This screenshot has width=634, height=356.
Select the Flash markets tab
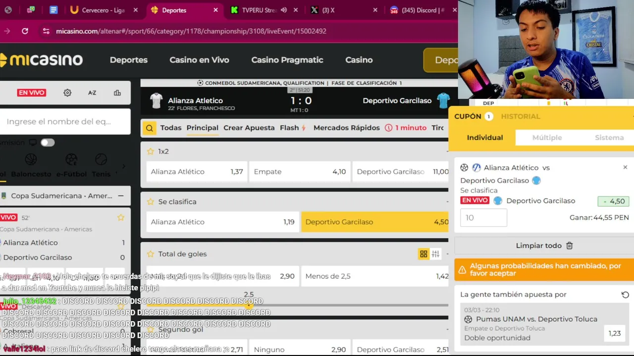point(293,128)
